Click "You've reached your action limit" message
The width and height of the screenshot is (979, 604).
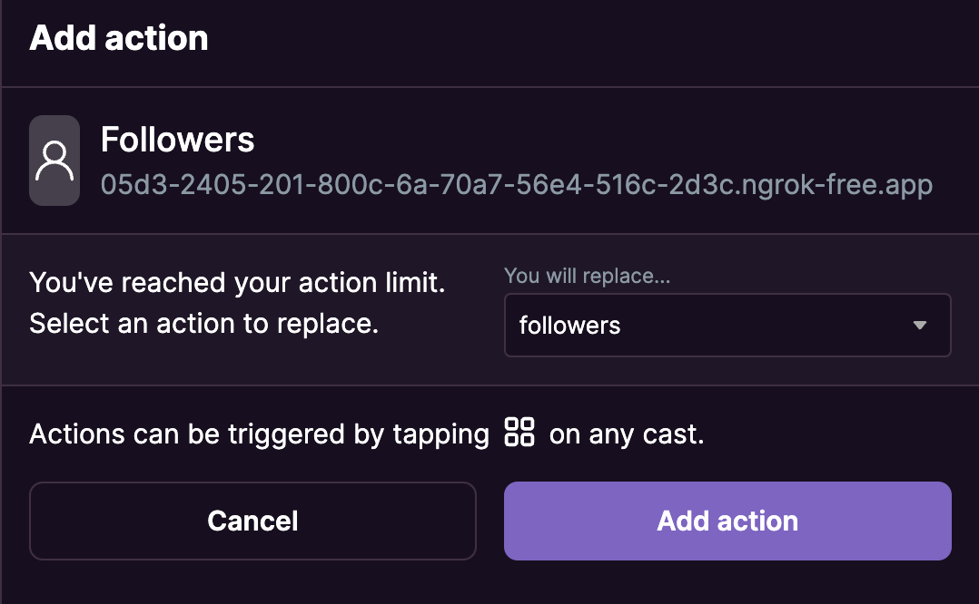click(237, 283)
